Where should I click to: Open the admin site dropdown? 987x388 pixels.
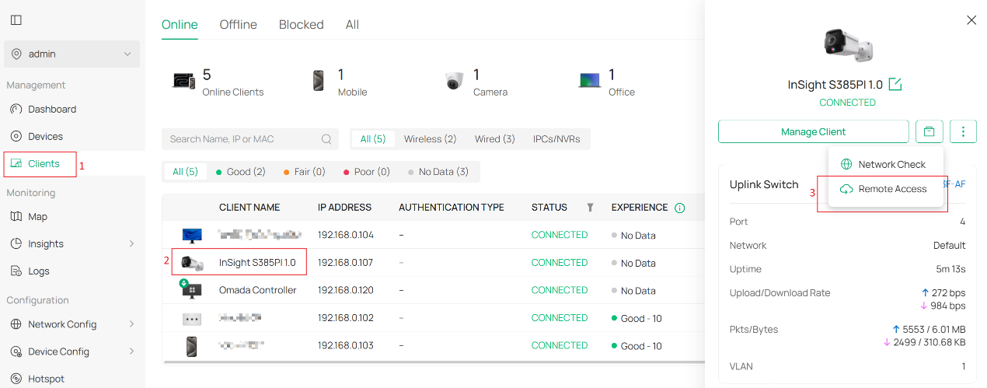pyautogui.click(x=71, y=54)
